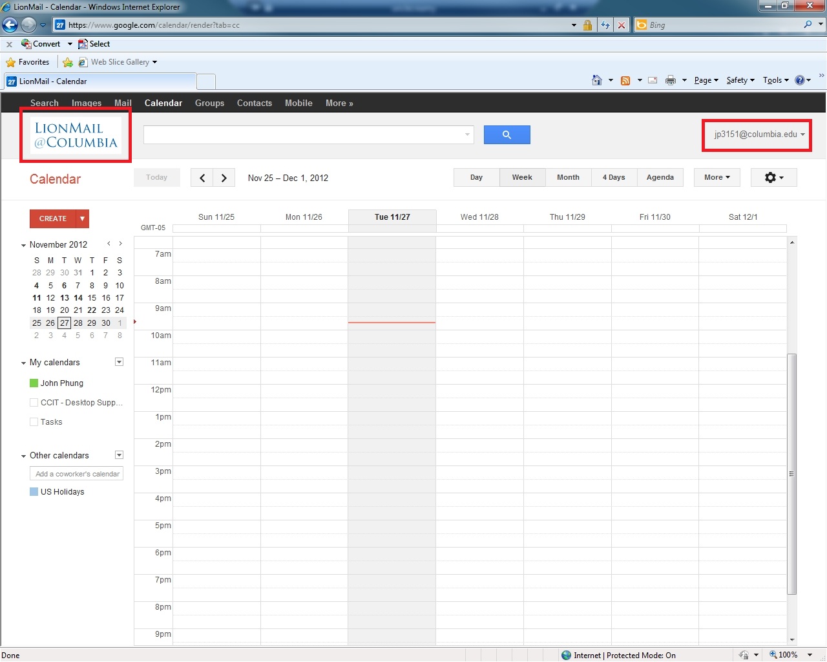The height and width of the screenshot is (662, 827).
Task: Open the More dropdown next to Agenda
Action: coord(717,177)
